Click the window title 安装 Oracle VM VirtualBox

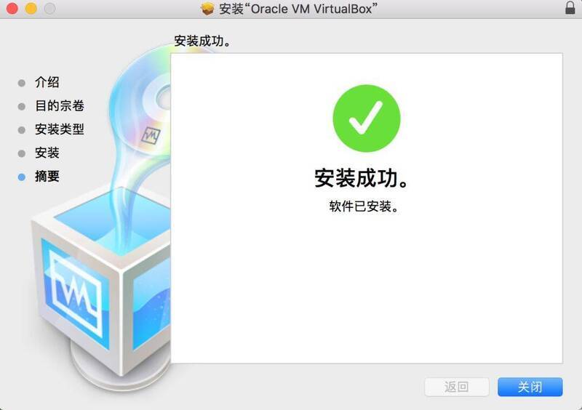click(298, 9)
